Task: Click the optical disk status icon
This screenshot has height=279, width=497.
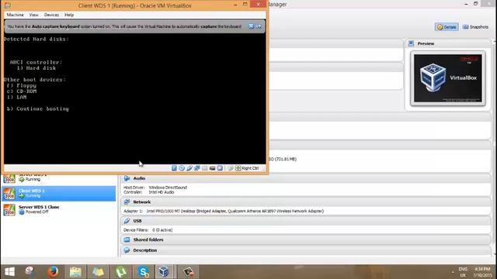Action: click(182, 168)
